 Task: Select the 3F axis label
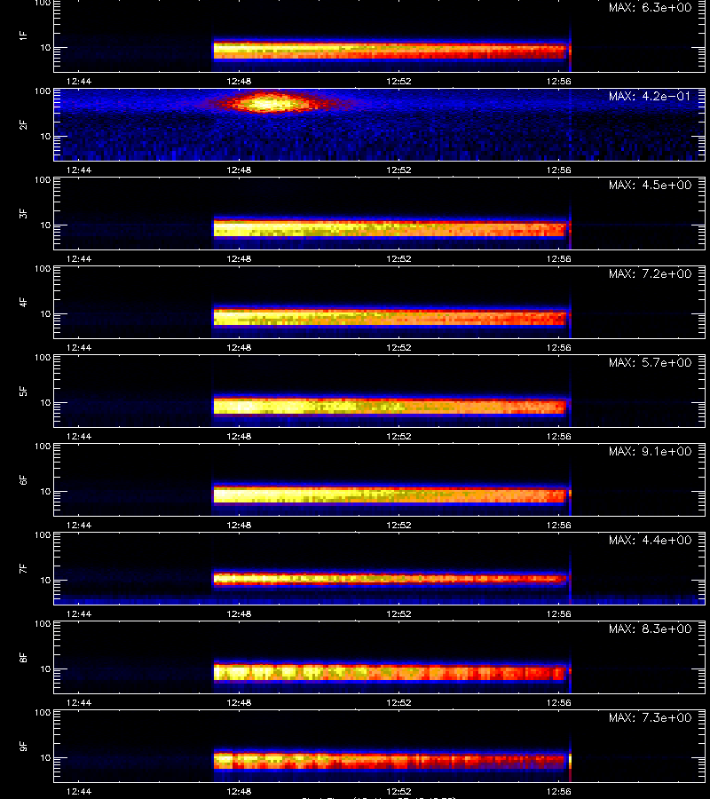[x=23, y=213]
